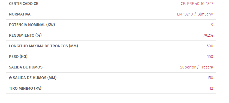
Task: Click the SALIDA DE HUMOS label
Action: [x=26, y=67]
